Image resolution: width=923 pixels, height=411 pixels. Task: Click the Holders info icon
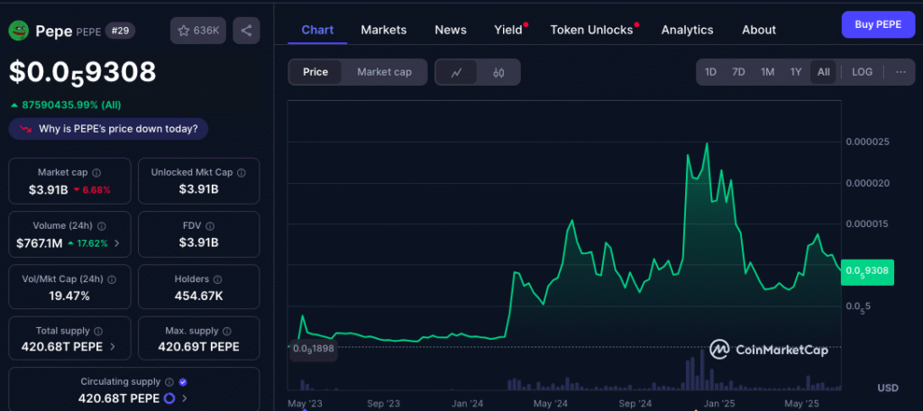[218, 279]
